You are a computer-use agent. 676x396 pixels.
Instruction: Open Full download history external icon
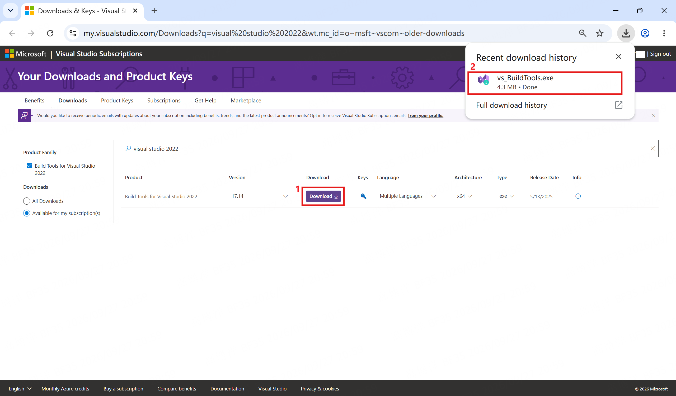pyautogui.click(x=619, y=105)
